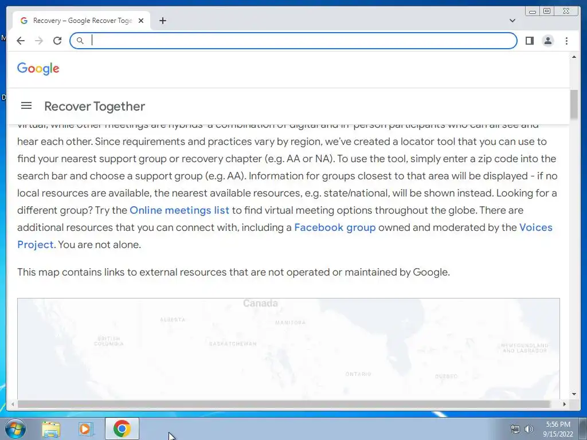
Task: Reload the page with the refresh icon
Action: click(x=57, y=41)
